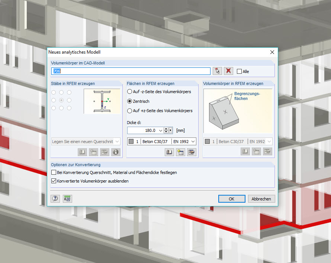
Task: Select top-left member alignment radio button
Action: 54,92
